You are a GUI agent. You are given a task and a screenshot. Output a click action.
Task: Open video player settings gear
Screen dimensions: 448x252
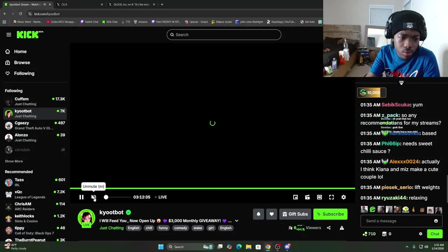pos(344,197)
